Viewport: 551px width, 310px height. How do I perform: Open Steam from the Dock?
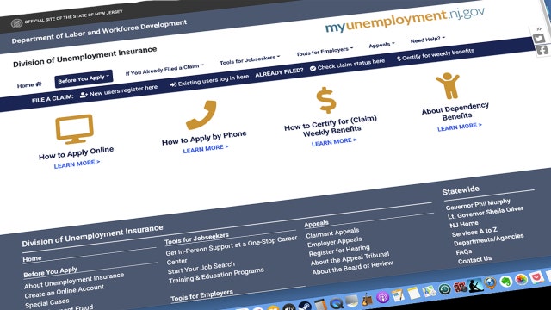(305, 306)
